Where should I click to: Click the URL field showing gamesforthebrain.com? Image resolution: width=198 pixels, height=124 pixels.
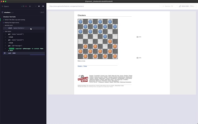(104, 6)
